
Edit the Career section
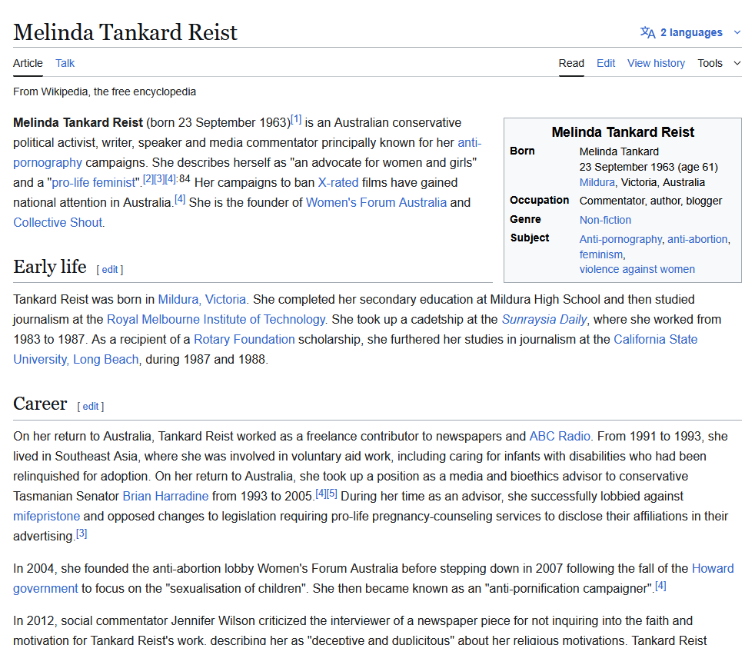(x=91, y=406)
